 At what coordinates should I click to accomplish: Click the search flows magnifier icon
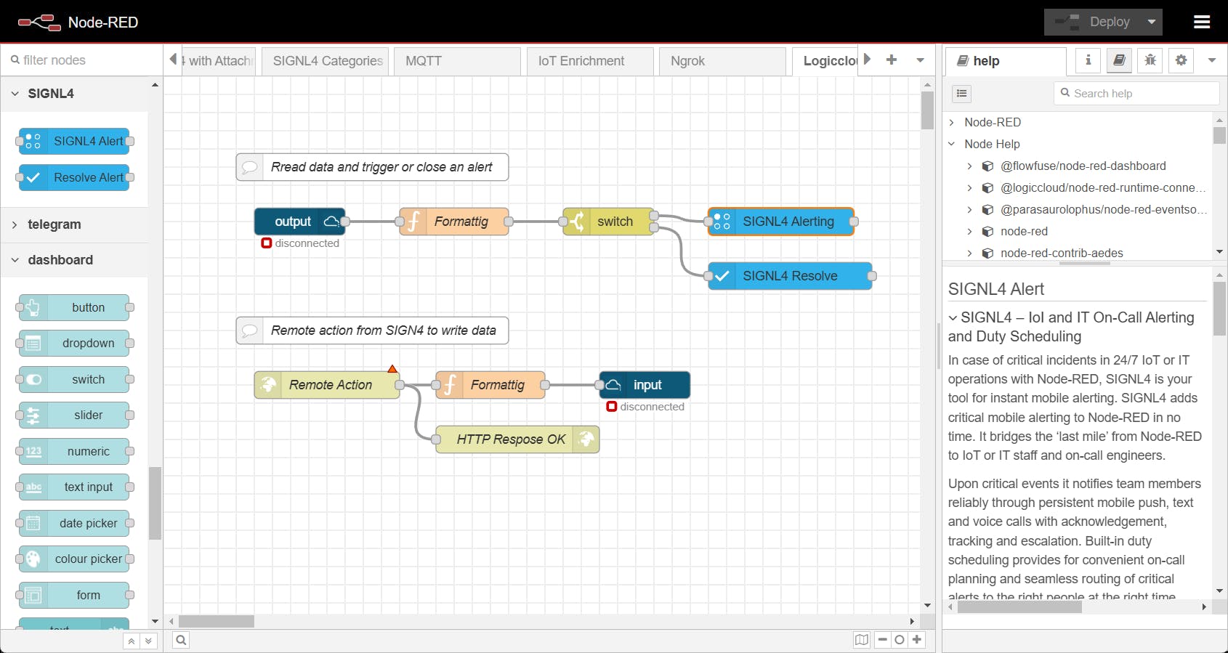181,640
